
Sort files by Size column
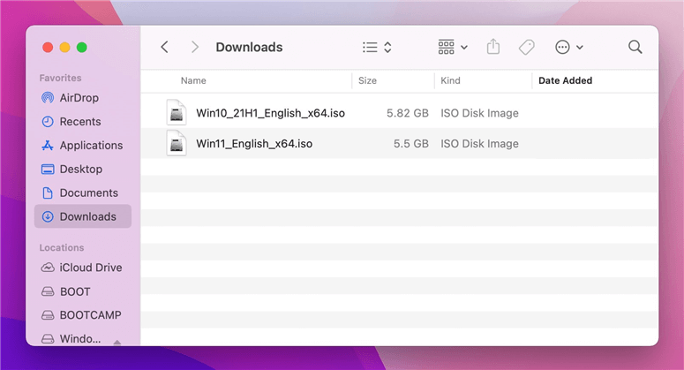pyautogui.click(x=367, y=80)
